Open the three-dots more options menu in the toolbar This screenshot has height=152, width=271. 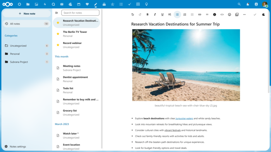coord(244,14)
